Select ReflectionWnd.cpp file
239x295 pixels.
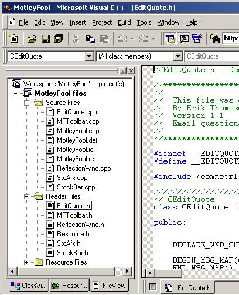coord(84,168)
